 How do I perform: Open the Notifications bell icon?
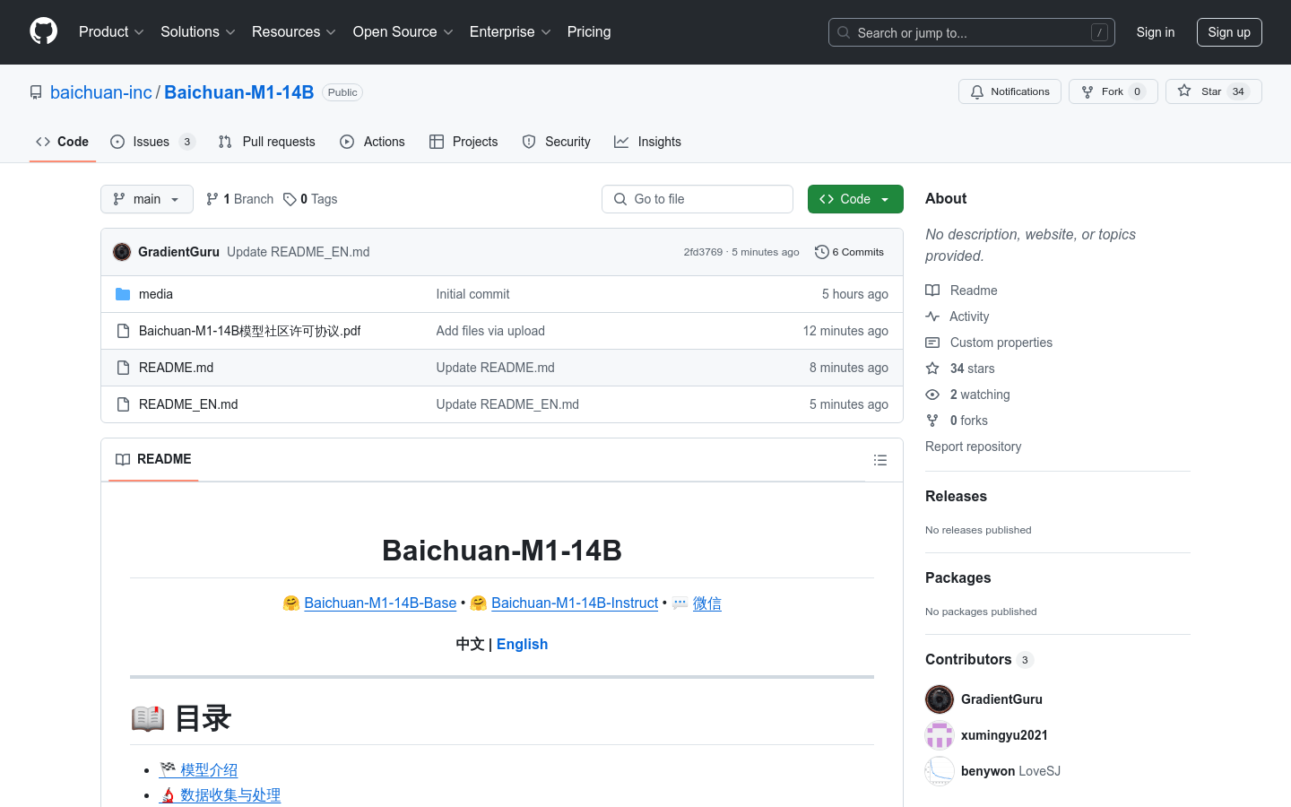pos(976,91)
